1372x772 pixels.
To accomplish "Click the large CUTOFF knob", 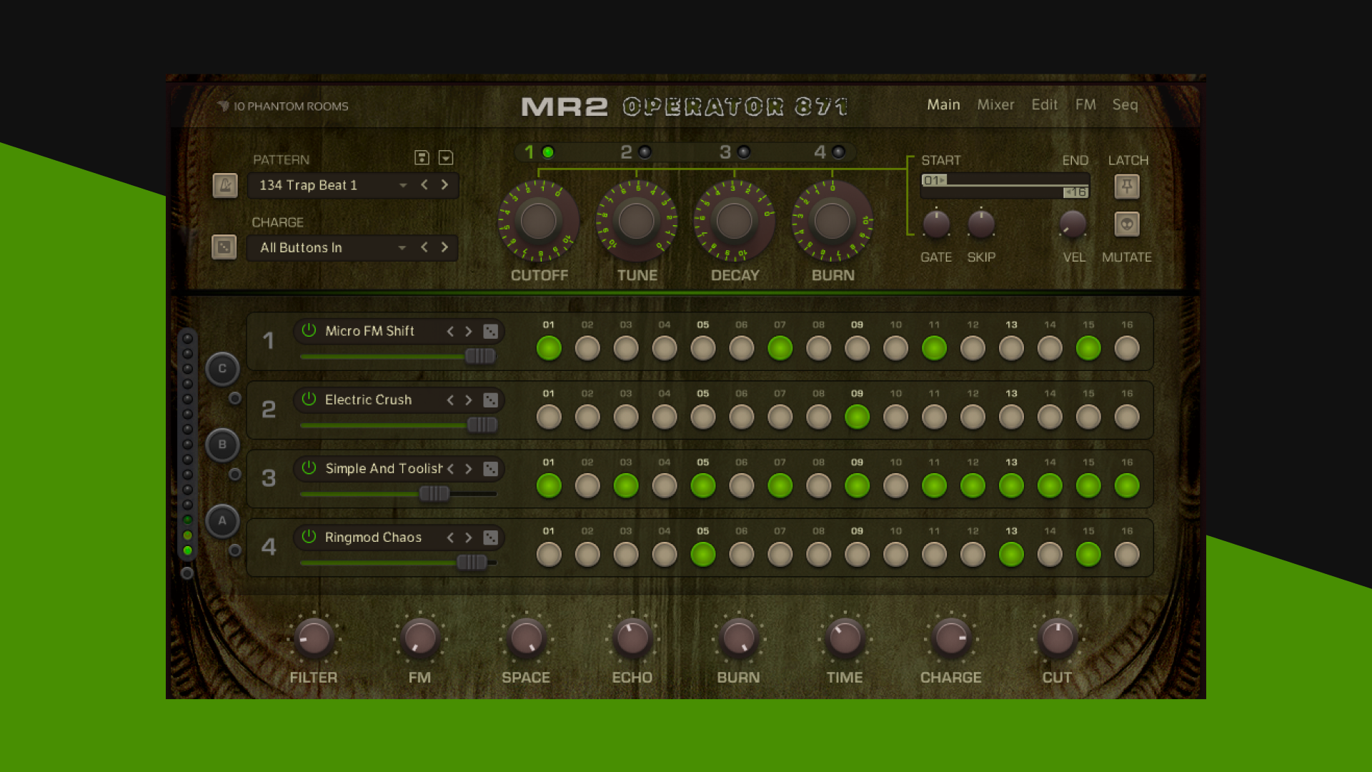I will pyautogui.click(x=539, y=221).
